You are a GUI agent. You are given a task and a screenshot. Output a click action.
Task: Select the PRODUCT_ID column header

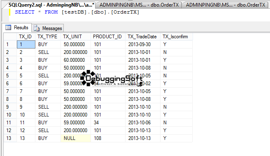point(108,37)
